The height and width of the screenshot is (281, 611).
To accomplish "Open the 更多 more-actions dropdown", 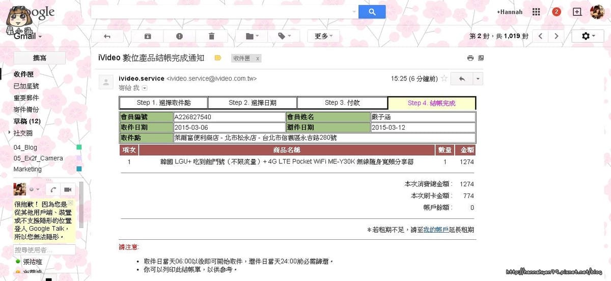I will point(323,36).
